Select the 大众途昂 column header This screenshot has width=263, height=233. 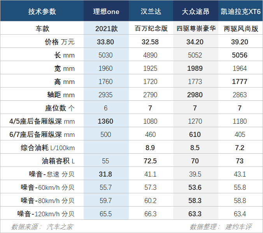pos(196,12)
